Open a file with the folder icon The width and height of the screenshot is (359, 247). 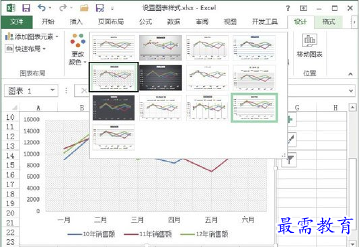pyautogui.click(x=84, y=8)
